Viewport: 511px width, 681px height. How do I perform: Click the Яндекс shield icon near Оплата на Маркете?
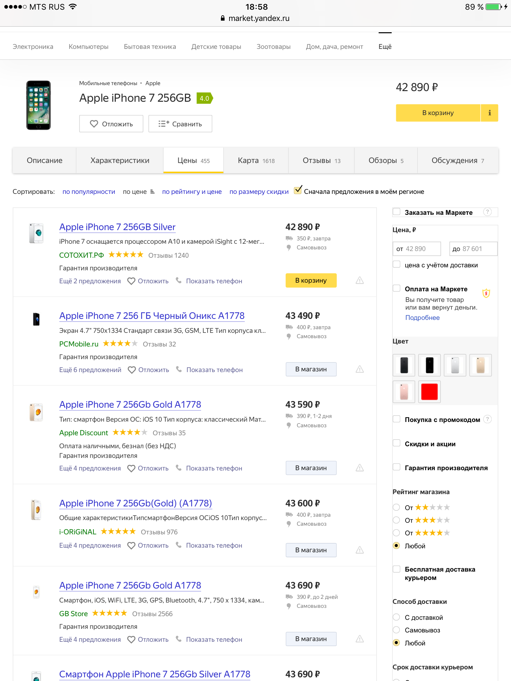[486, 293]
